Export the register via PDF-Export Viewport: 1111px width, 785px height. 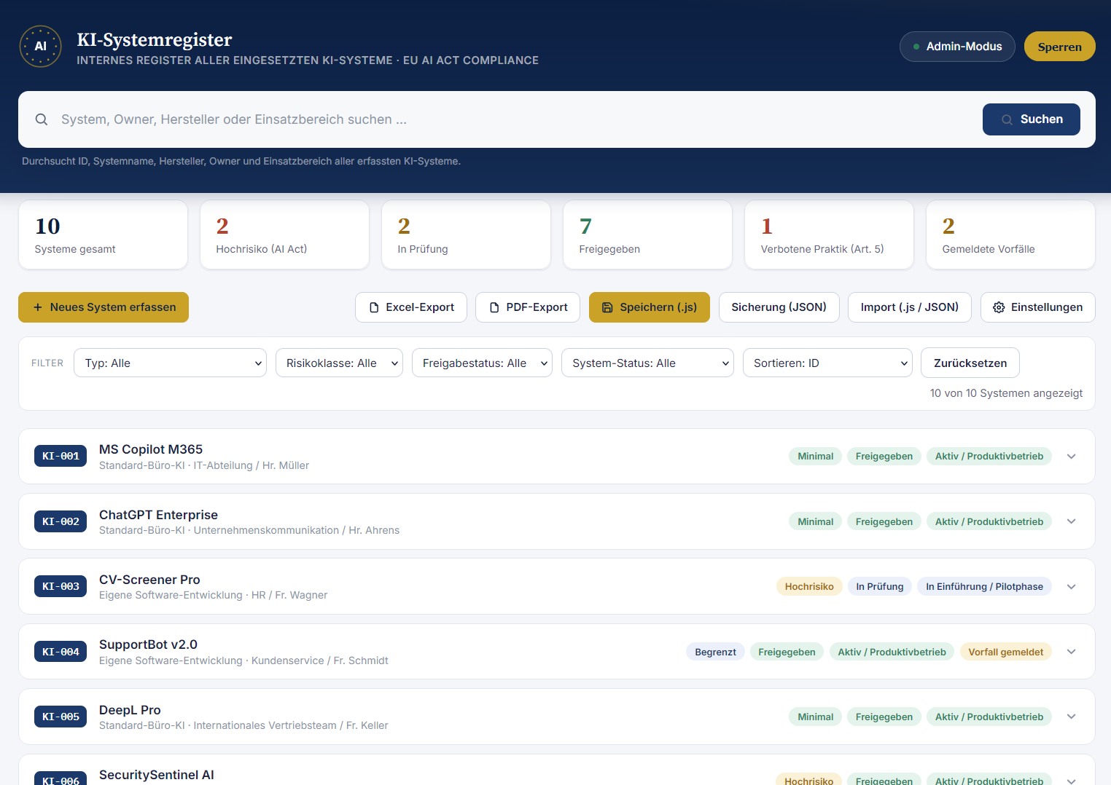pos(528,307)
